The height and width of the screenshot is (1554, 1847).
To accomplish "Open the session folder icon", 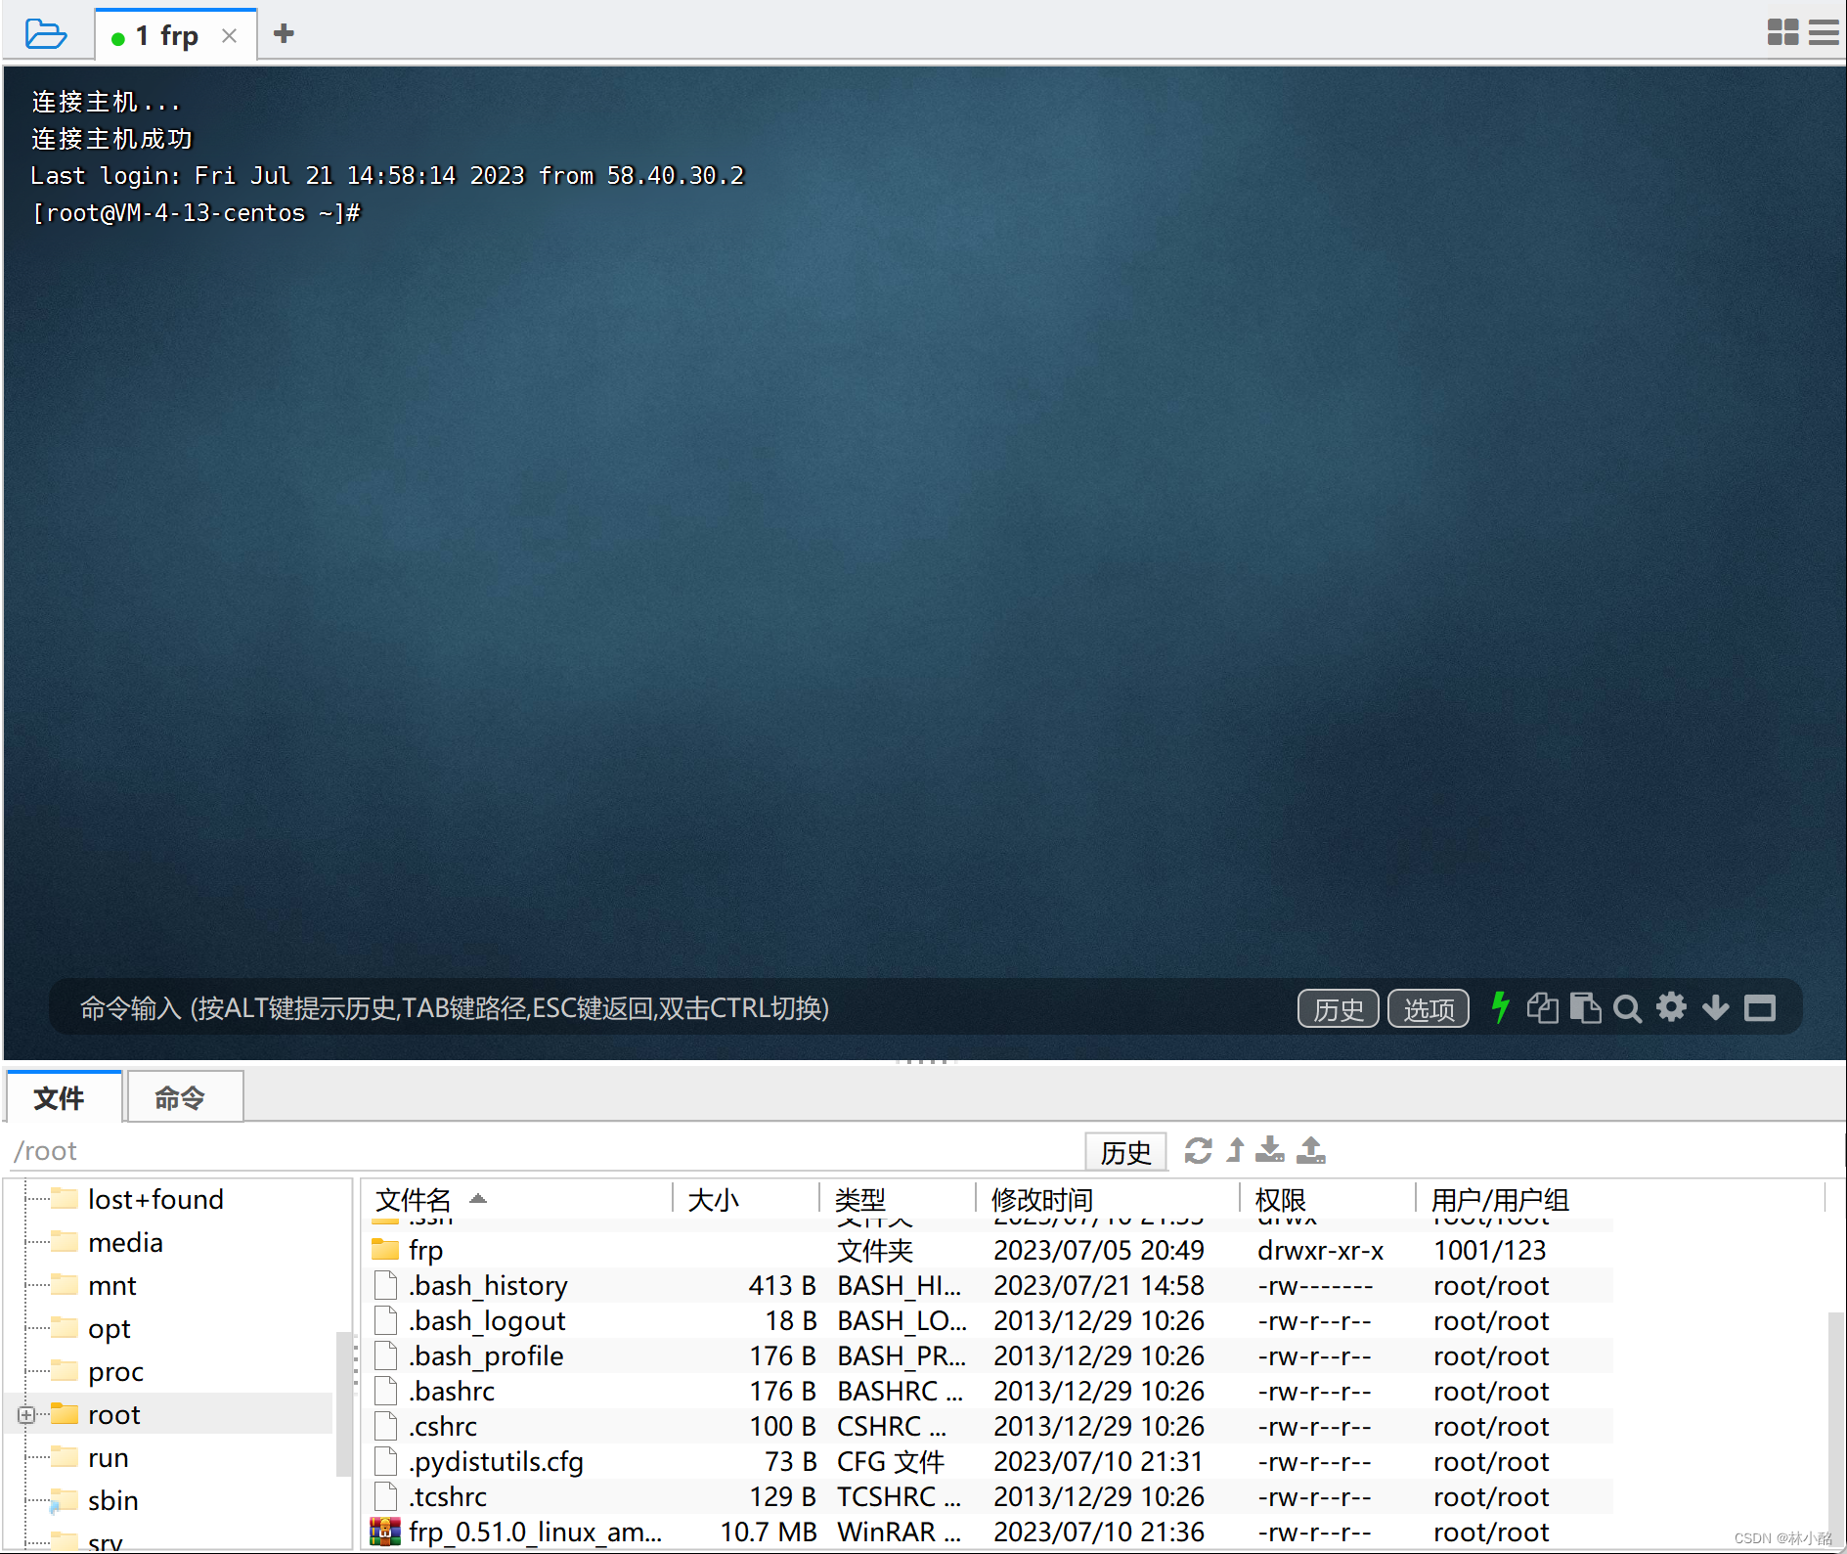I will (45, 34).
